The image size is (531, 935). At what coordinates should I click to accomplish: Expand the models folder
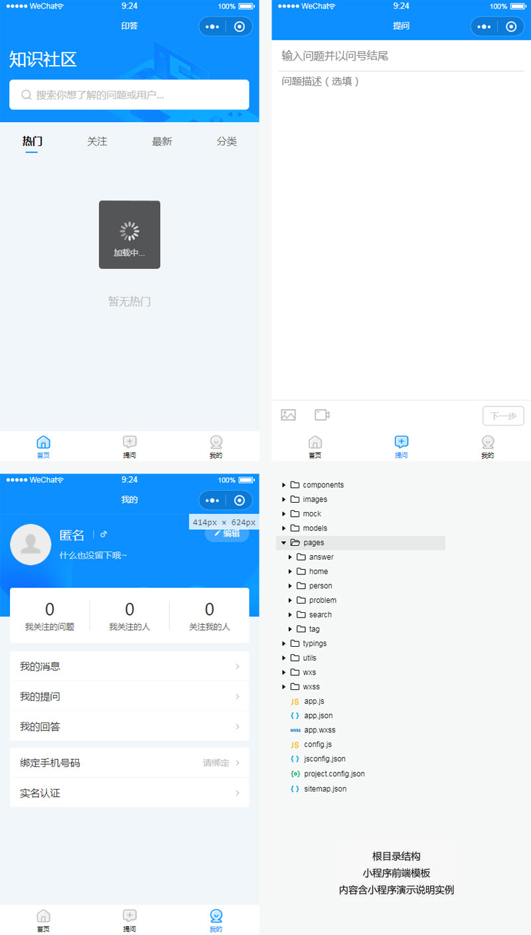click(x=284, y=529)
